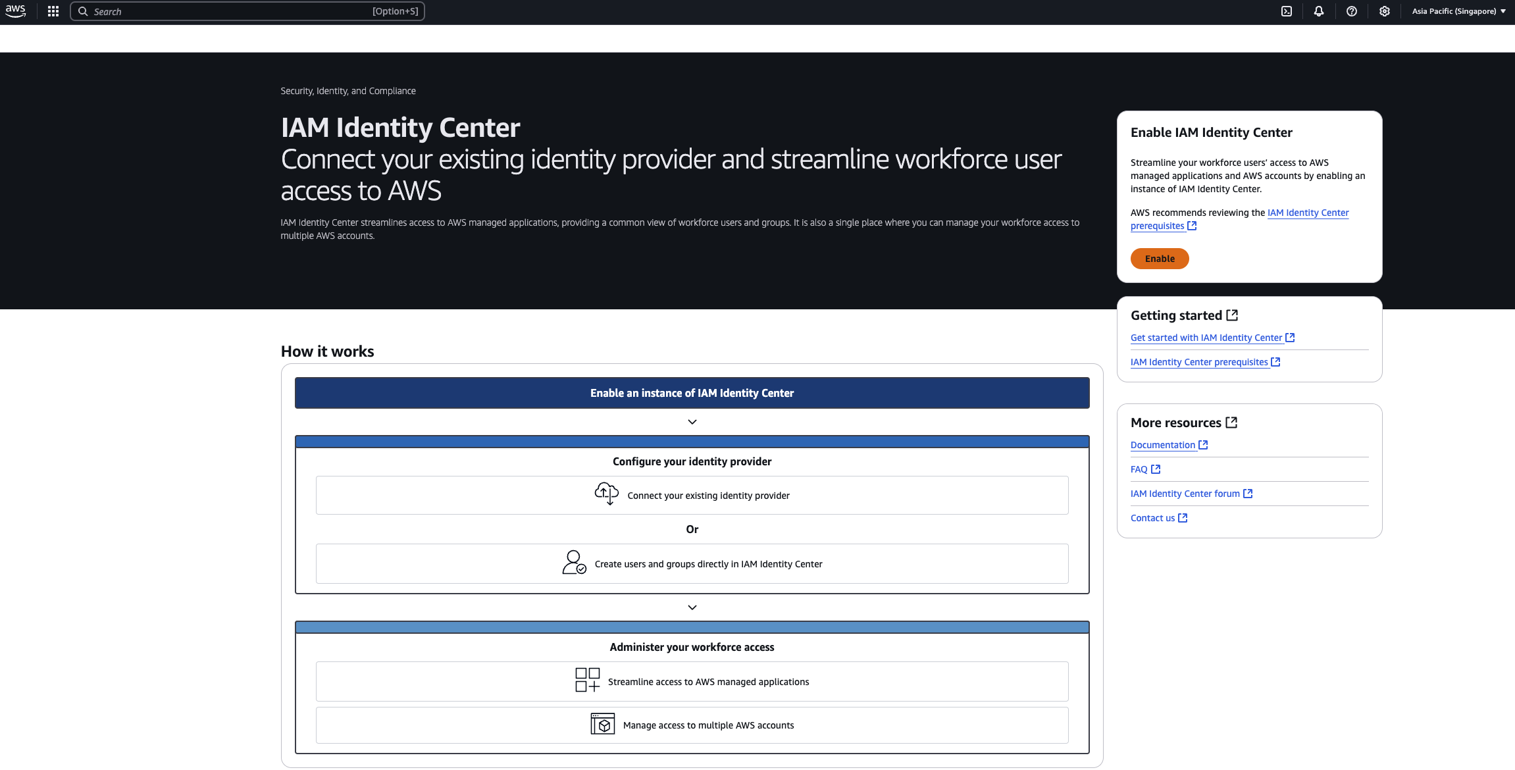Image resolution: width=1515 pixels, height=770 pixels.
Task: Click external icon next to IAM Identity Center forum
Action: 1248,494
